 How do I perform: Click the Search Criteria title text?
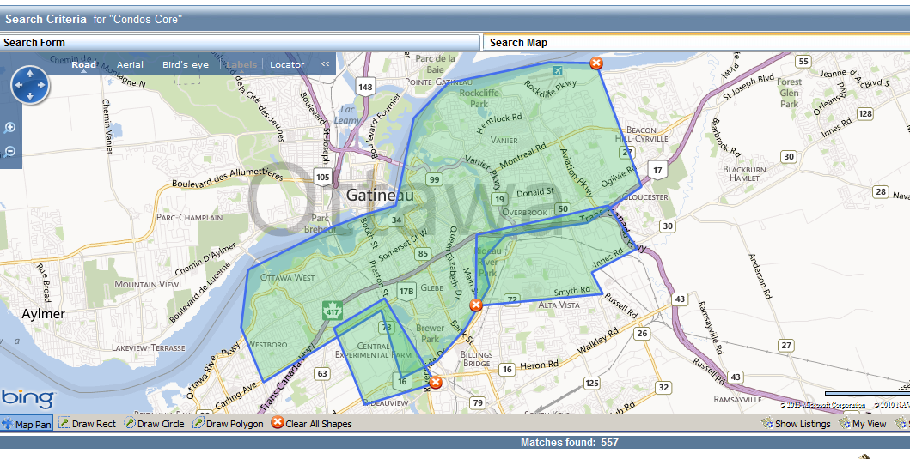click(x=46, y=19)
